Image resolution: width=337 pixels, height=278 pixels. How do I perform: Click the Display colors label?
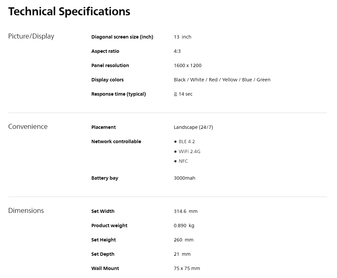coord(107,80)
